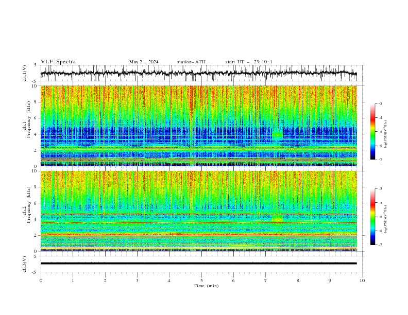The width and height of the screenshot is (408, 315).
Task: Click the ch.1 voltage waveform trace
Action: (x=198, y=73)
